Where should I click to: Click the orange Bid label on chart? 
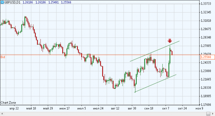pos(3,57)
